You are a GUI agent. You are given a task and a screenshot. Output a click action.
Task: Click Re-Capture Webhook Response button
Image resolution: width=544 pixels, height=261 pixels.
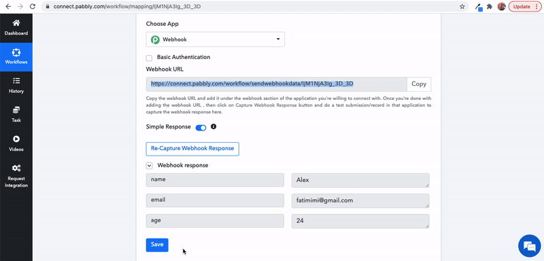click(192, 149)
